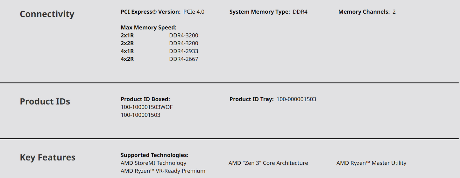Select the DDR4-2667 speed value
460x178 pixels.
[x=183, y=59]
